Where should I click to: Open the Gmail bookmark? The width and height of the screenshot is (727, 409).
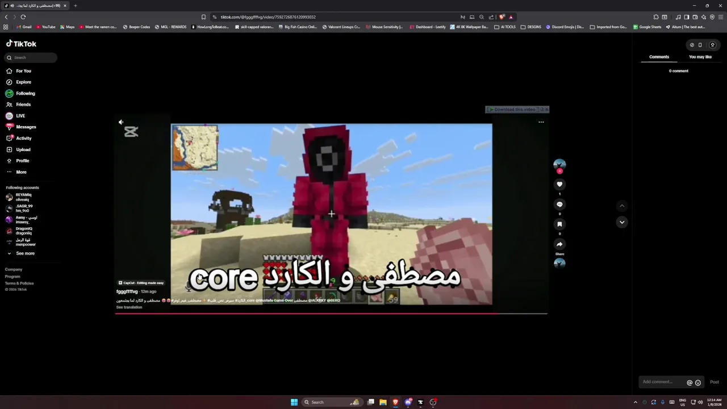[24, 27]
